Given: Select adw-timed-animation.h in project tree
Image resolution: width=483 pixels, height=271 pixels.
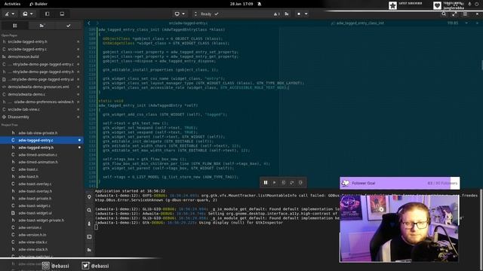Looking at the screenshot, I should tap(42, 162).
